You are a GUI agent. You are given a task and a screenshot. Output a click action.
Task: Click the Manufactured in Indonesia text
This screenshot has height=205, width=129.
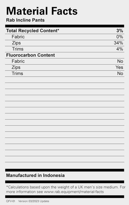pos(35,175)
